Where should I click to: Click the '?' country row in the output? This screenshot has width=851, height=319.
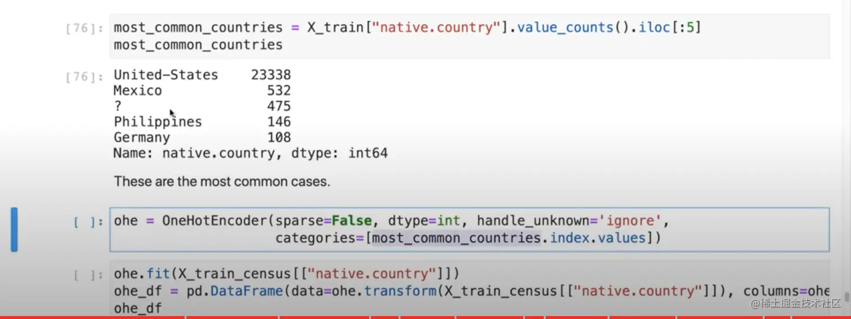tap(202, 106)
